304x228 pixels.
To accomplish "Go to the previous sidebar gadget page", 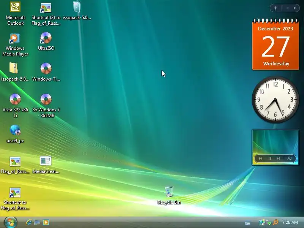I will tap(287, 8).
